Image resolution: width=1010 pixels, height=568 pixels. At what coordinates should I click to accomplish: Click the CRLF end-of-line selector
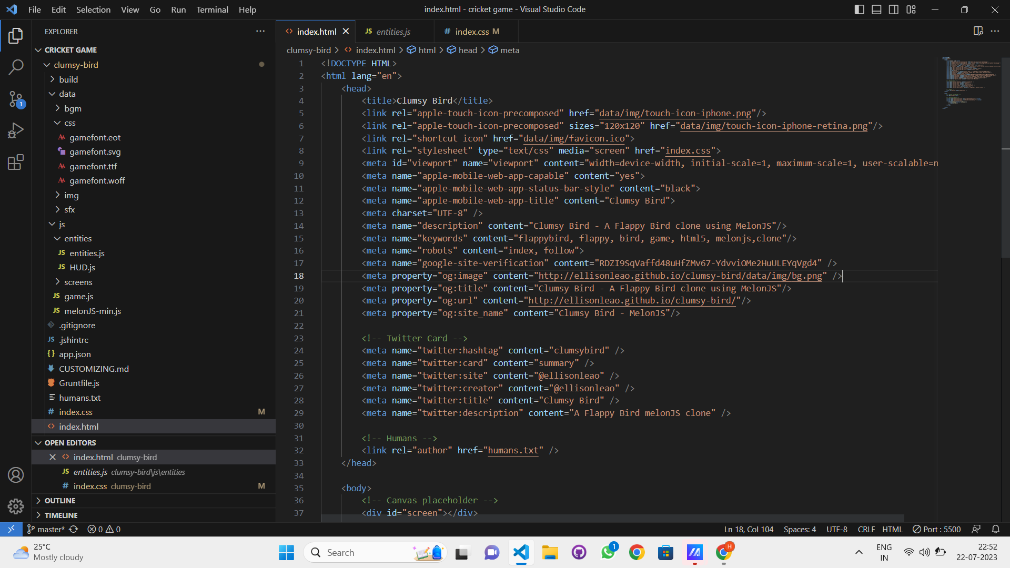(x=866, y=529)
